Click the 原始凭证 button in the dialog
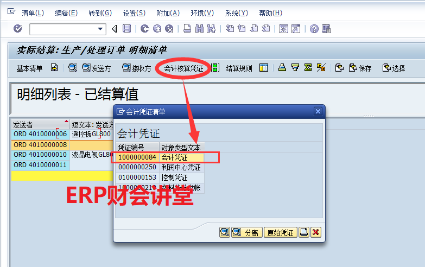425x267 pixels. pyautogui.click(x=280, y=232)
